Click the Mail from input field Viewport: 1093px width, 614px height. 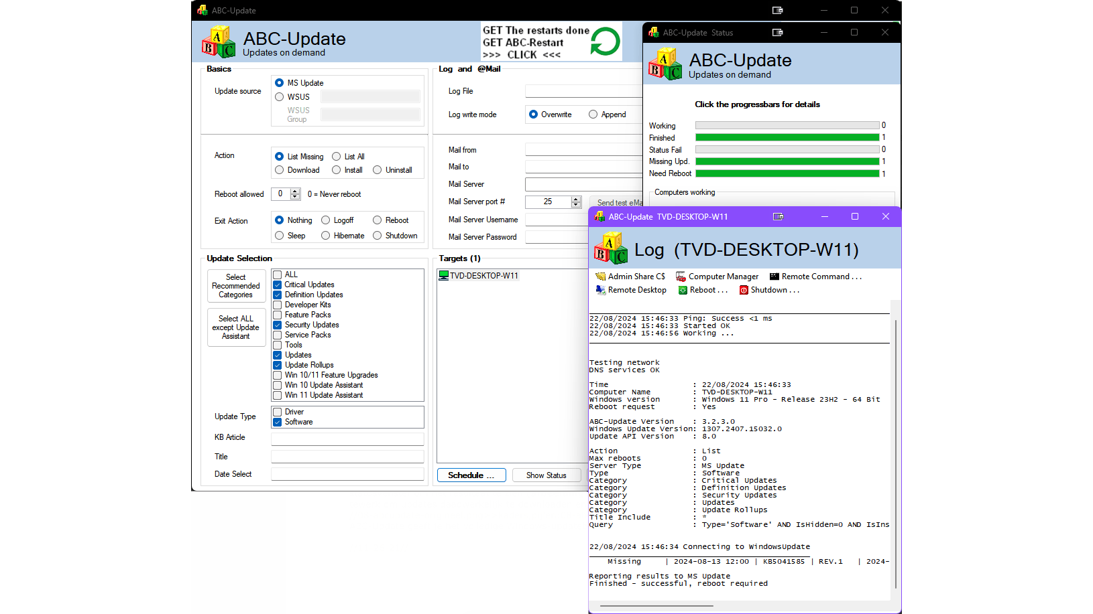583,150
